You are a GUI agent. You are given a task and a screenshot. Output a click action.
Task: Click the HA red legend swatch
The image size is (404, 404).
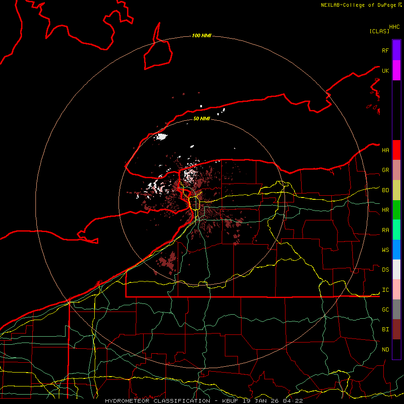pyautogui.click(x=396, y=150)
